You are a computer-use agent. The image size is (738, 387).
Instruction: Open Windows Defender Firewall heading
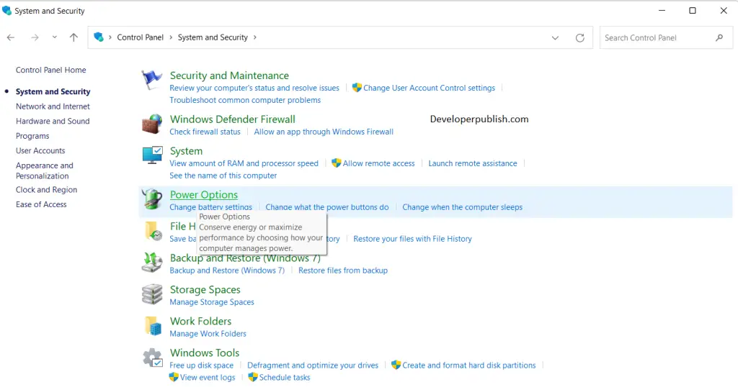coord(233,119)
